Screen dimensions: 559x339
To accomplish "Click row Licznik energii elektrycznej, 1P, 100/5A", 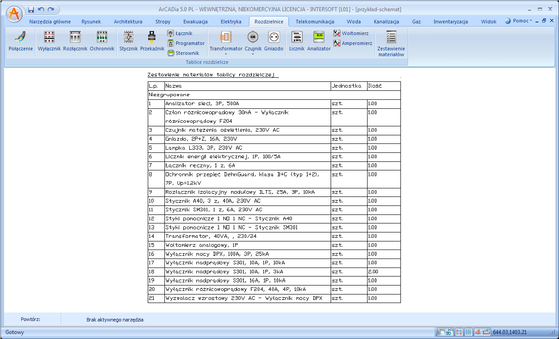I will [274, 157].
